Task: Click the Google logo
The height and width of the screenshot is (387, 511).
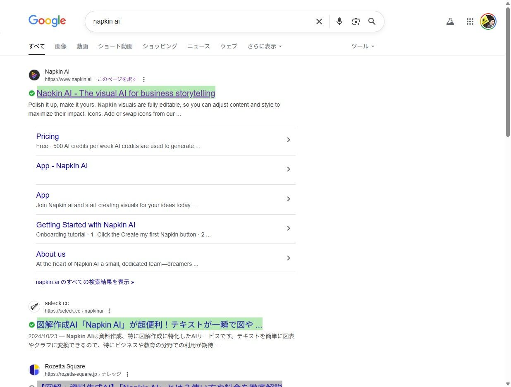Action: 47,21
